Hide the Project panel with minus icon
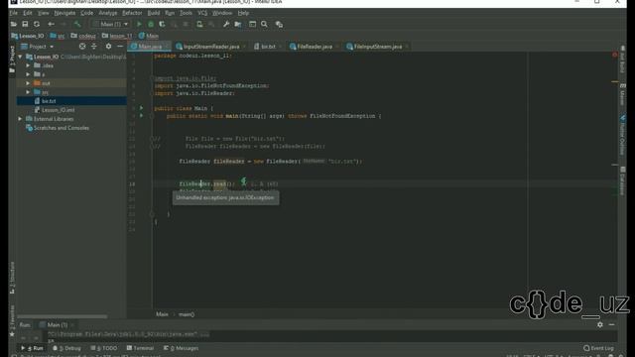Image resolution: width=635 pixels, height=357 pixels. point(120,47)
